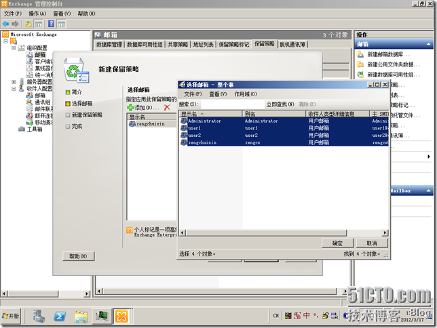
Task: Collapse the 组织配置 tree node
Action: click(14, 47)
